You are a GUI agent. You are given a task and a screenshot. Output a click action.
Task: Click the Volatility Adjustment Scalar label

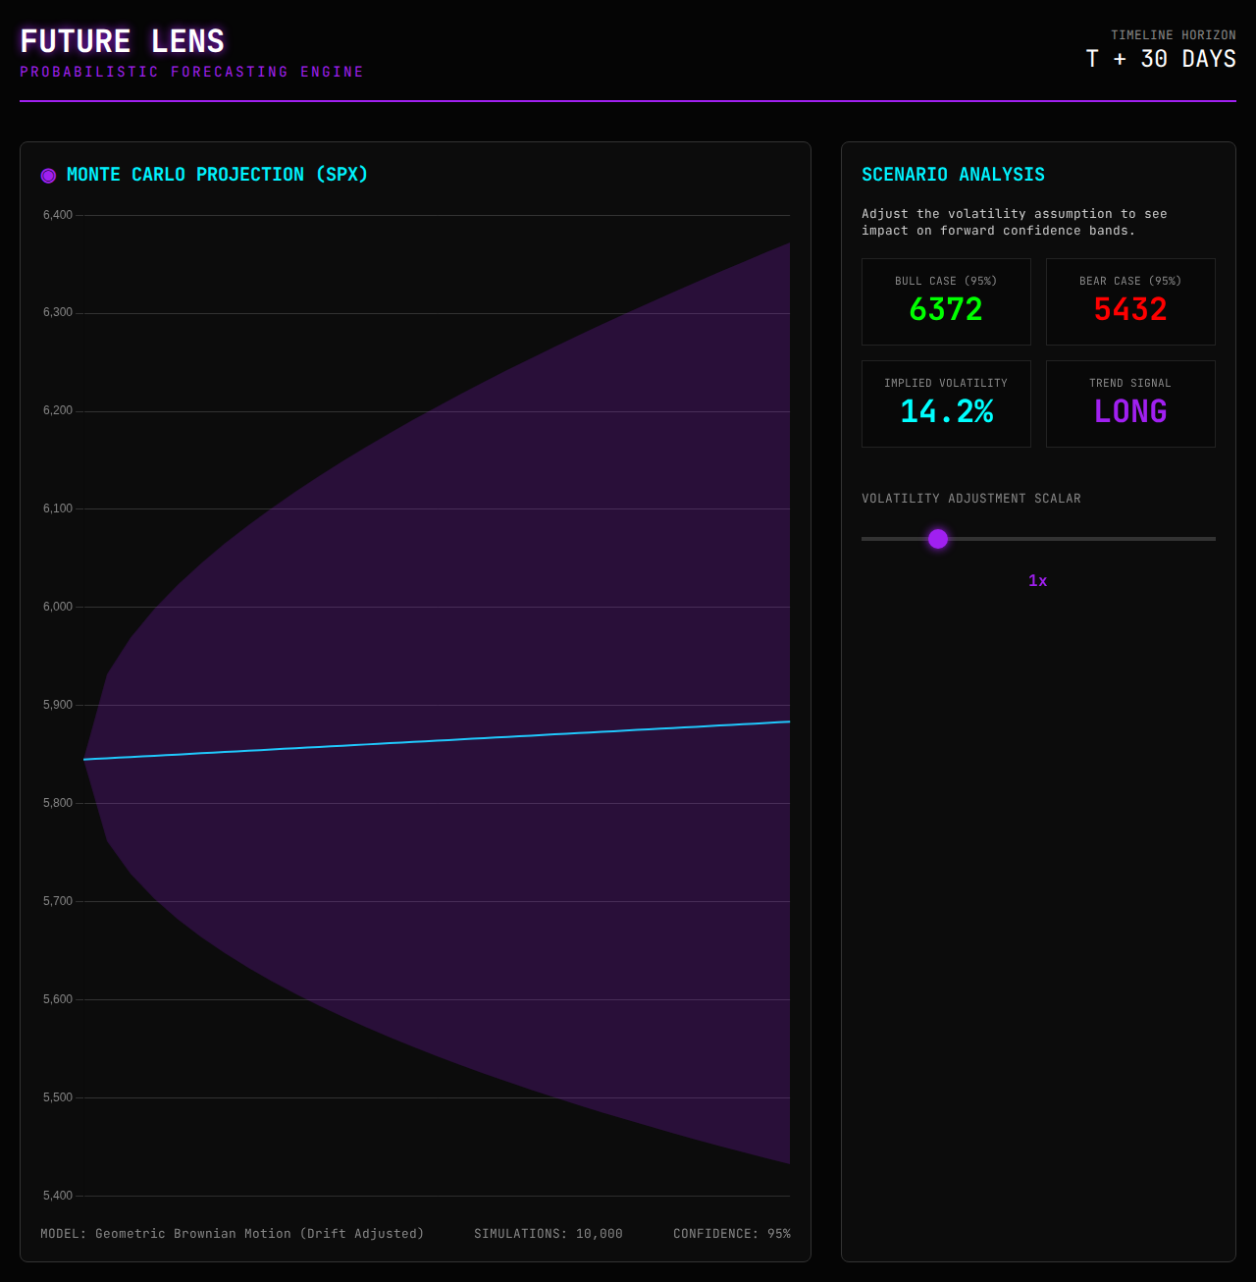(971, 499)
